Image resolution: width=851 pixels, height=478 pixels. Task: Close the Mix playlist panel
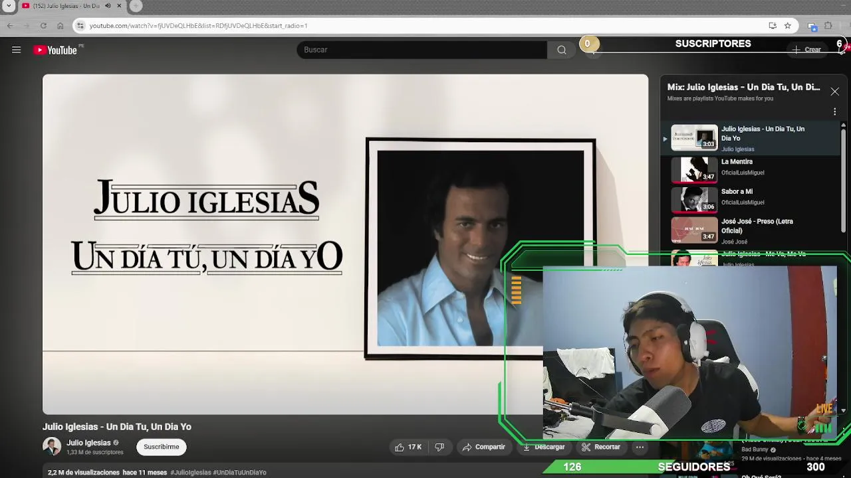point(834,92)
